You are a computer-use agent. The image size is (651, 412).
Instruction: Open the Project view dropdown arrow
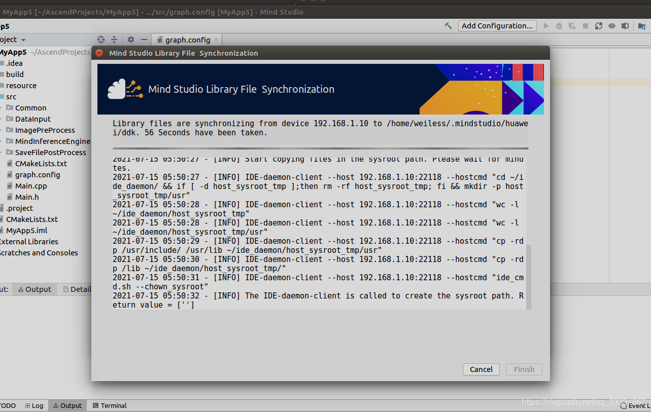click(x=23, y=40)
